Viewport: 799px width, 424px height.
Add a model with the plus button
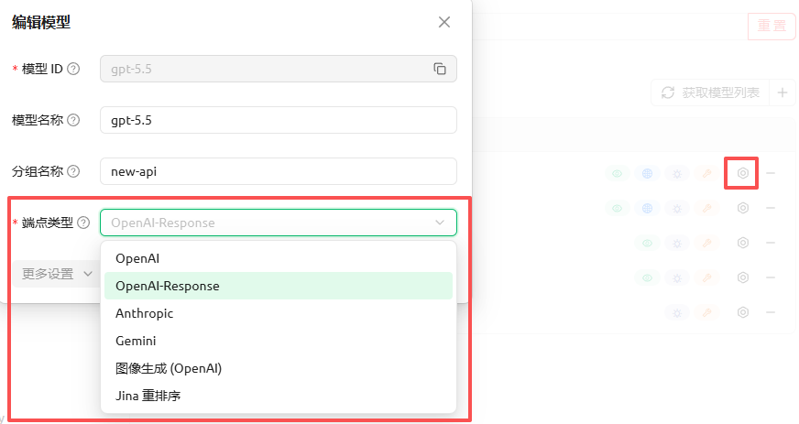click(x=783, y=92)
